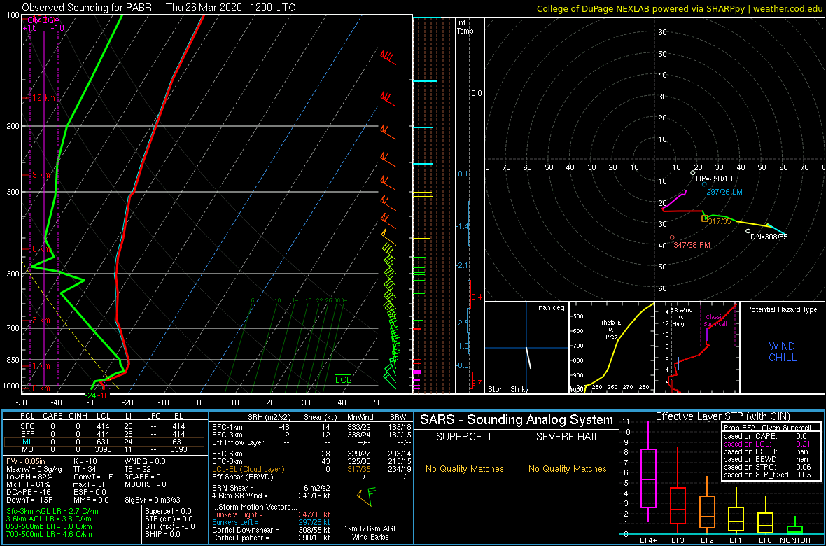The image size is (826, 546).
Task: Select the 'UP=290/19' hodograph label
Action: (714, 178)
